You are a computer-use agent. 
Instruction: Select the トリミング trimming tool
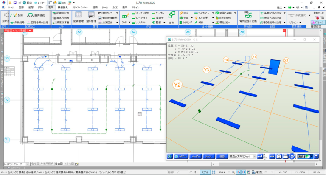(187, 22)
